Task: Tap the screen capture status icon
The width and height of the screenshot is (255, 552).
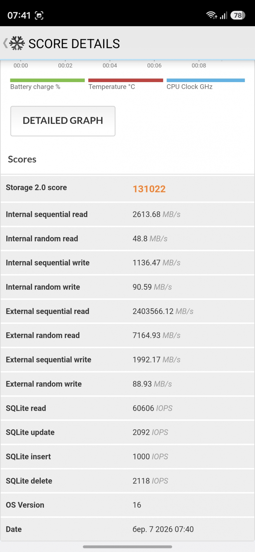Action: coord(39,16)
